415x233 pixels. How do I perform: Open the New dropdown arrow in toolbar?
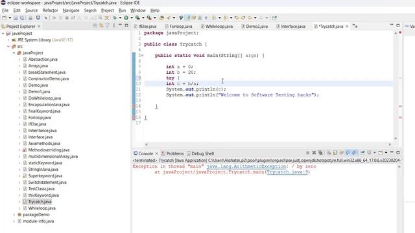pos(10,17)
